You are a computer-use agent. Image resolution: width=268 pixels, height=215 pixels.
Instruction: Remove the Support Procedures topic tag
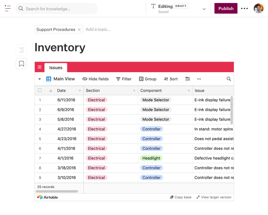(x=79, y=29)
